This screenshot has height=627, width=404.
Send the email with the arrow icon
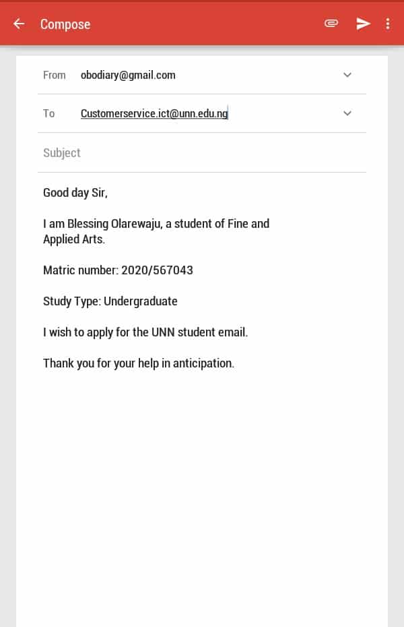tap(363, 24)
